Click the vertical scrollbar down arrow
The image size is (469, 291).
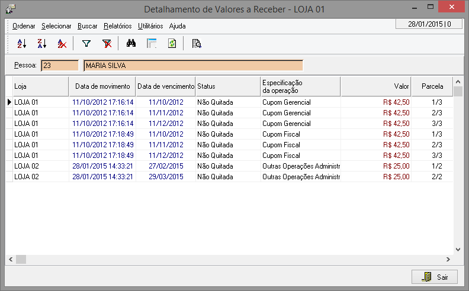pos(457,250)
